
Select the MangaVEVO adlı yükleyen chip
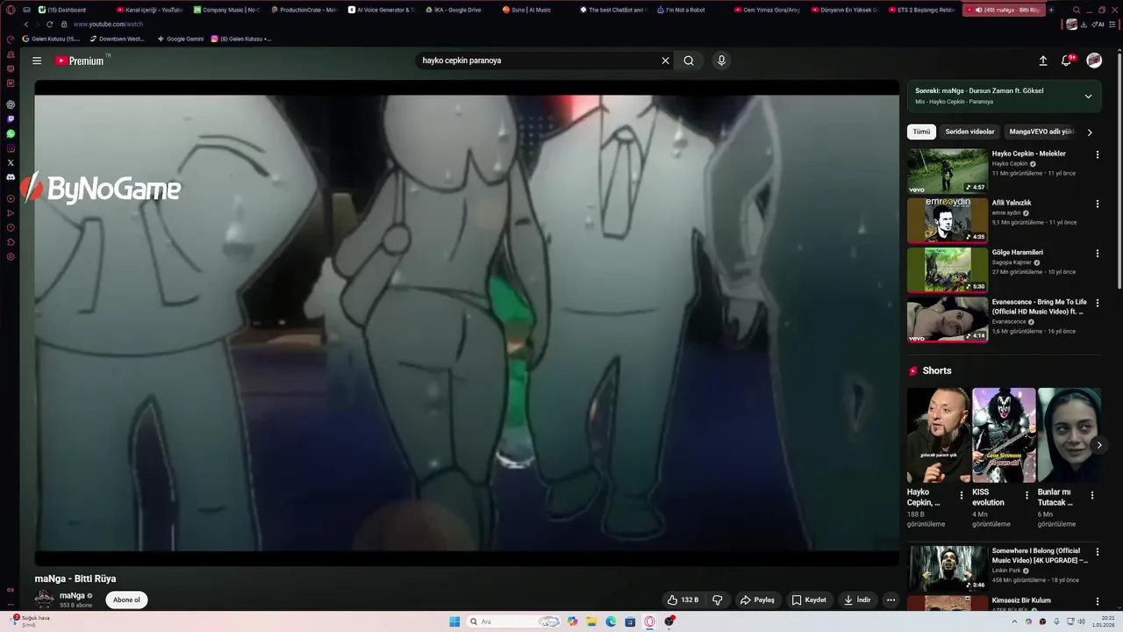1041,132
